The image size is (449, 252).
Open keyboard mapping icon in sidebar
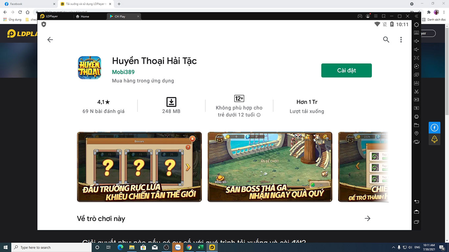[416, 33]
